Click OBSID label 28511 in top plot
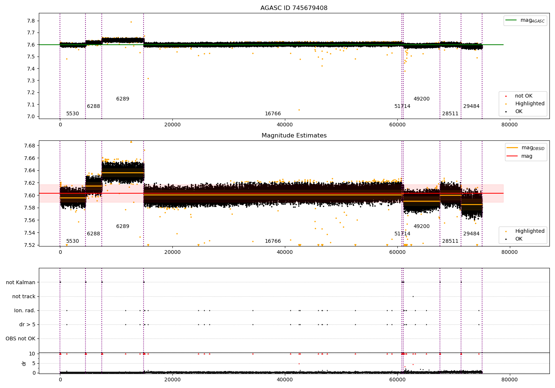Viewport: 555px width, 388px height. pos(450,114)
